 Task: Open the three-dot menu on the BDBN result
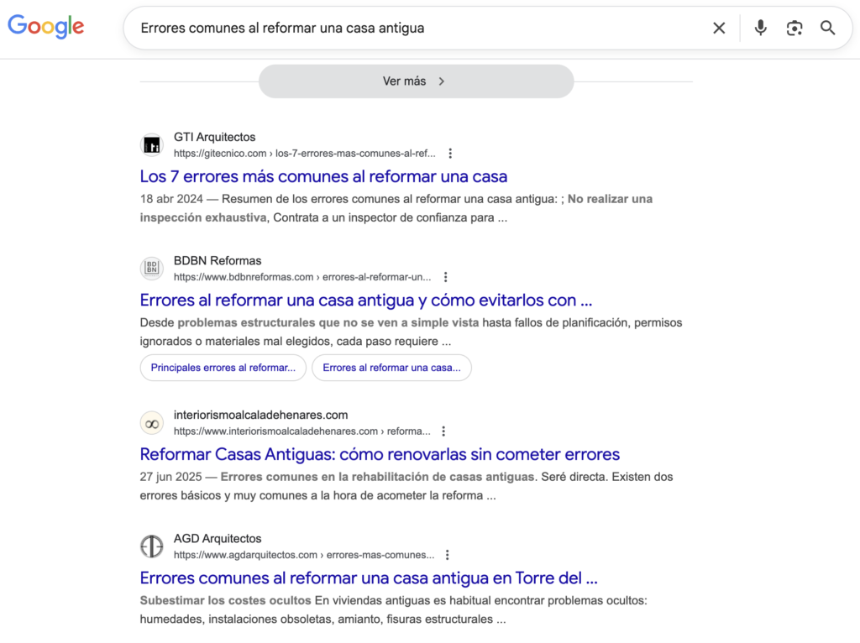(x=446, y=276)
